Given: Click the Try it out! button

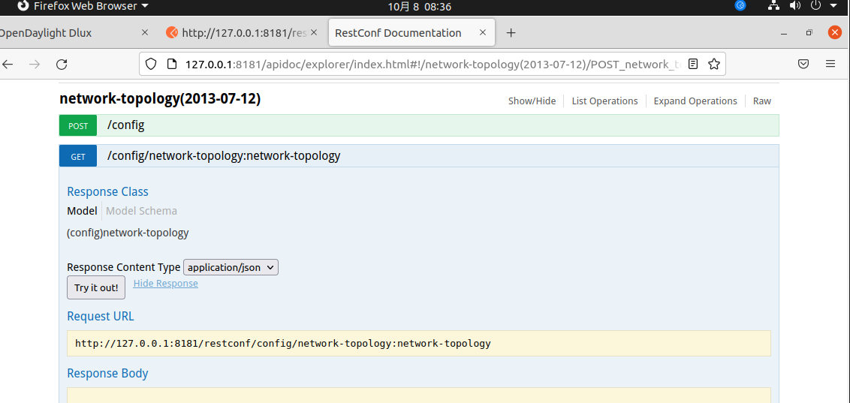Looking at the screenshot, I should 96,287.
